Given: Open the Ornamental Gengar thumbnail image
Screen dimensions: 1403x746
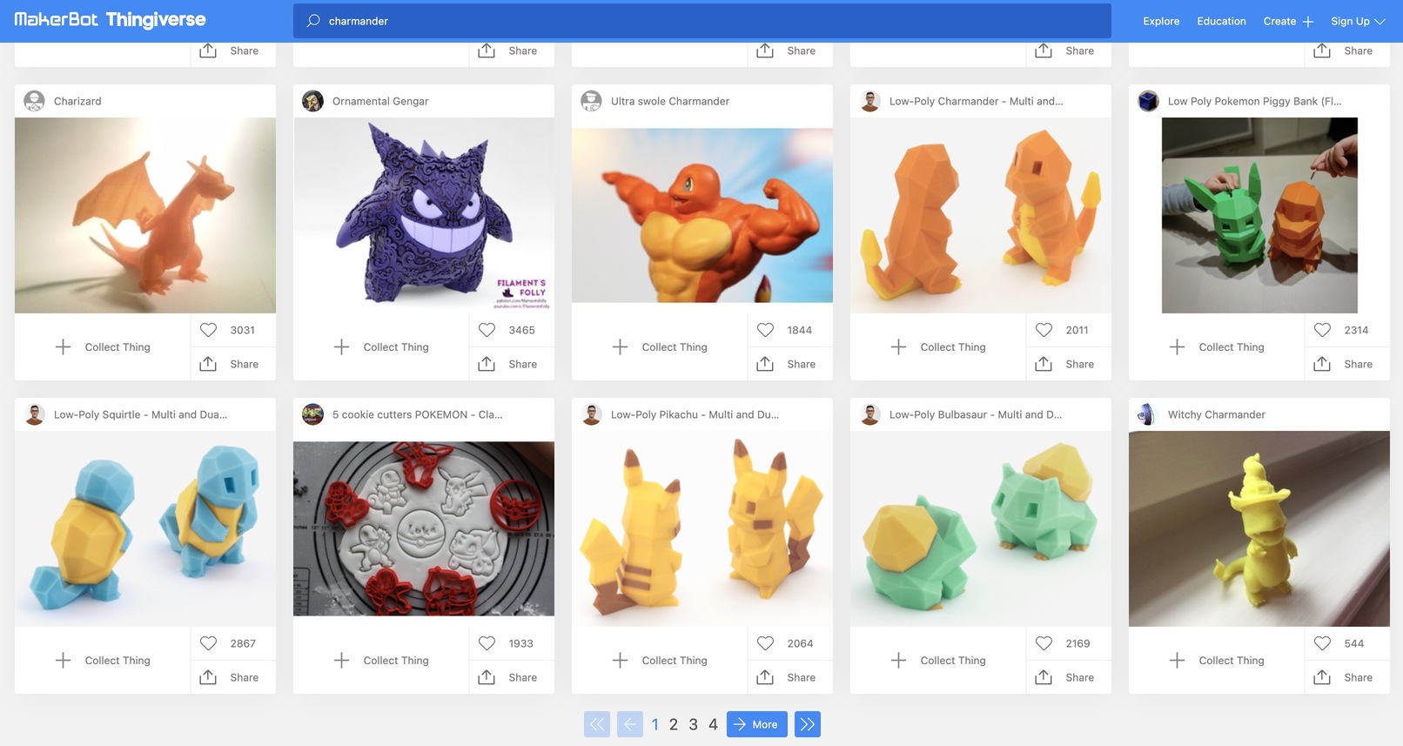Looking at the screenshot, I should tap(424, 215).
